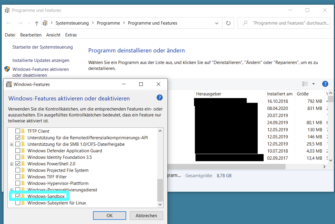Click folder icon of Windows TIFF IFilter
This screenshot has height=224, width=335.
23,177
